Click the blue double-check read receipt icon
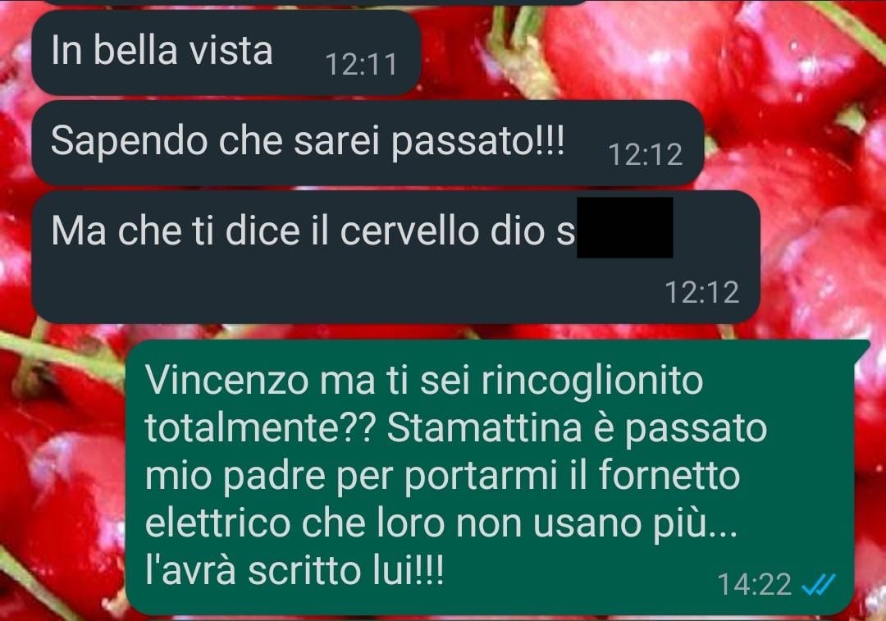Screen dimensions: 886x621 [x=818, y=584]
